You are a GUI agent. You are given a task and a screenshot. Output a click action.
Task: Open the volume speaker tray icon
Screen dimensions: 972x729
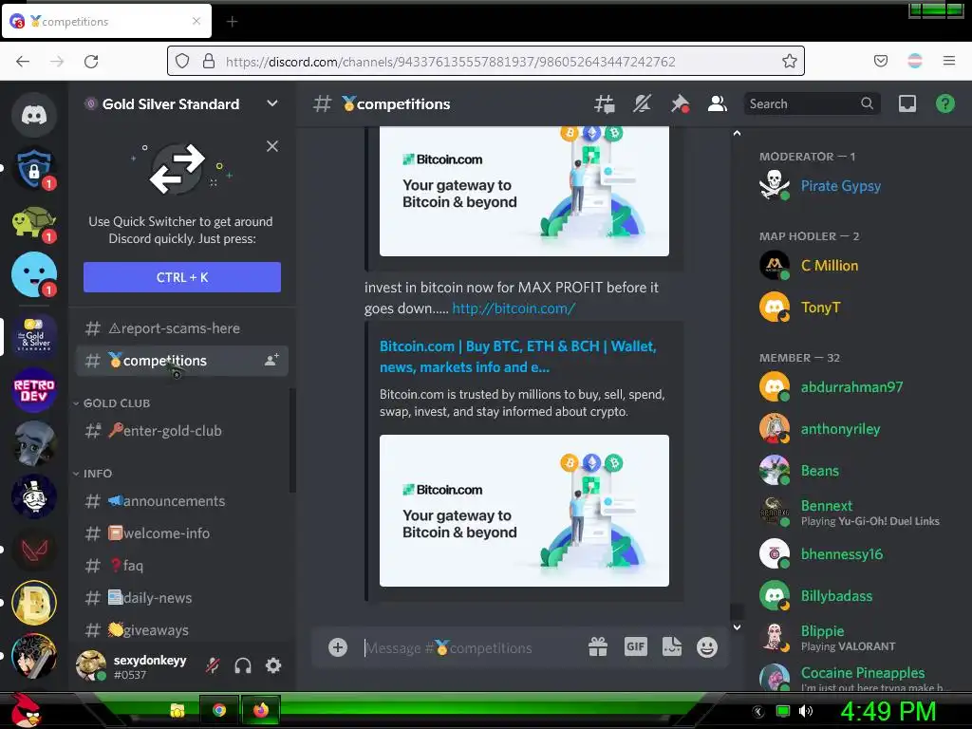805,711
